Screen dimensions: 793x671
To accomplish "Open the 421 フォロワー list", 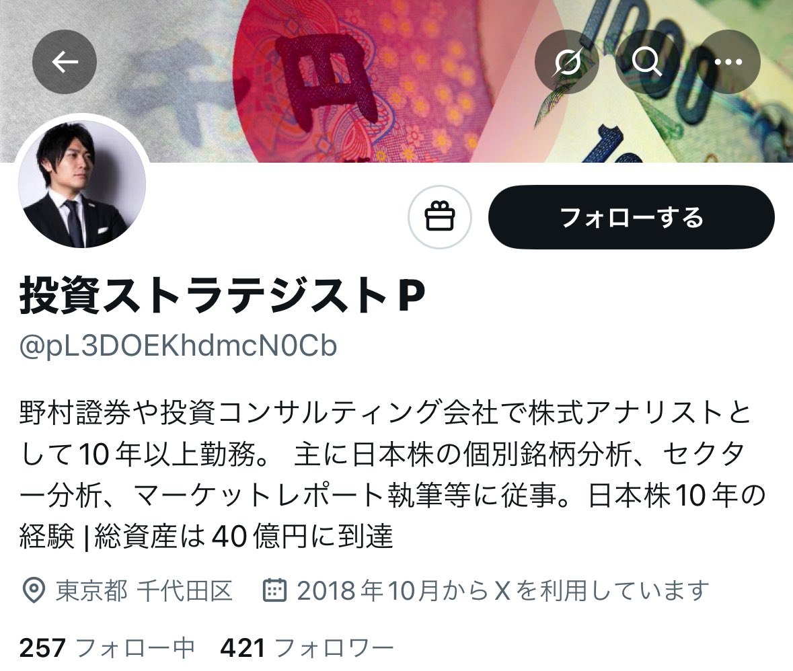I will [307, 647].
